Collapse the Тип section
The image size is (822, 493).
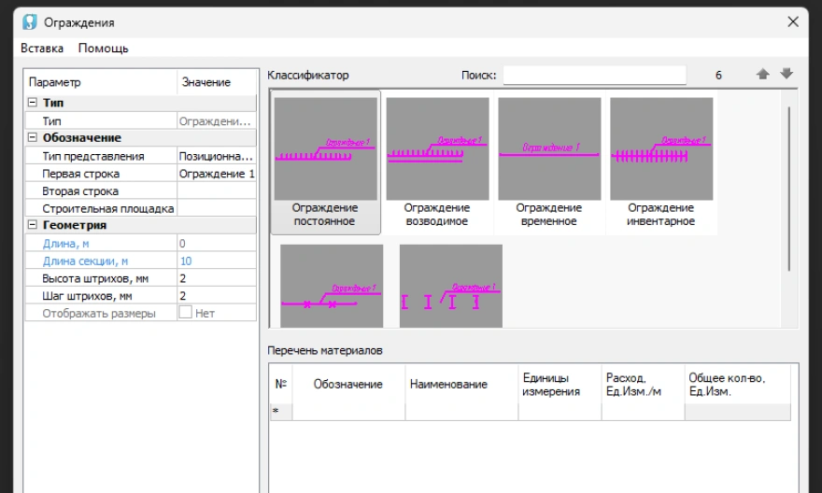point(33,103)
